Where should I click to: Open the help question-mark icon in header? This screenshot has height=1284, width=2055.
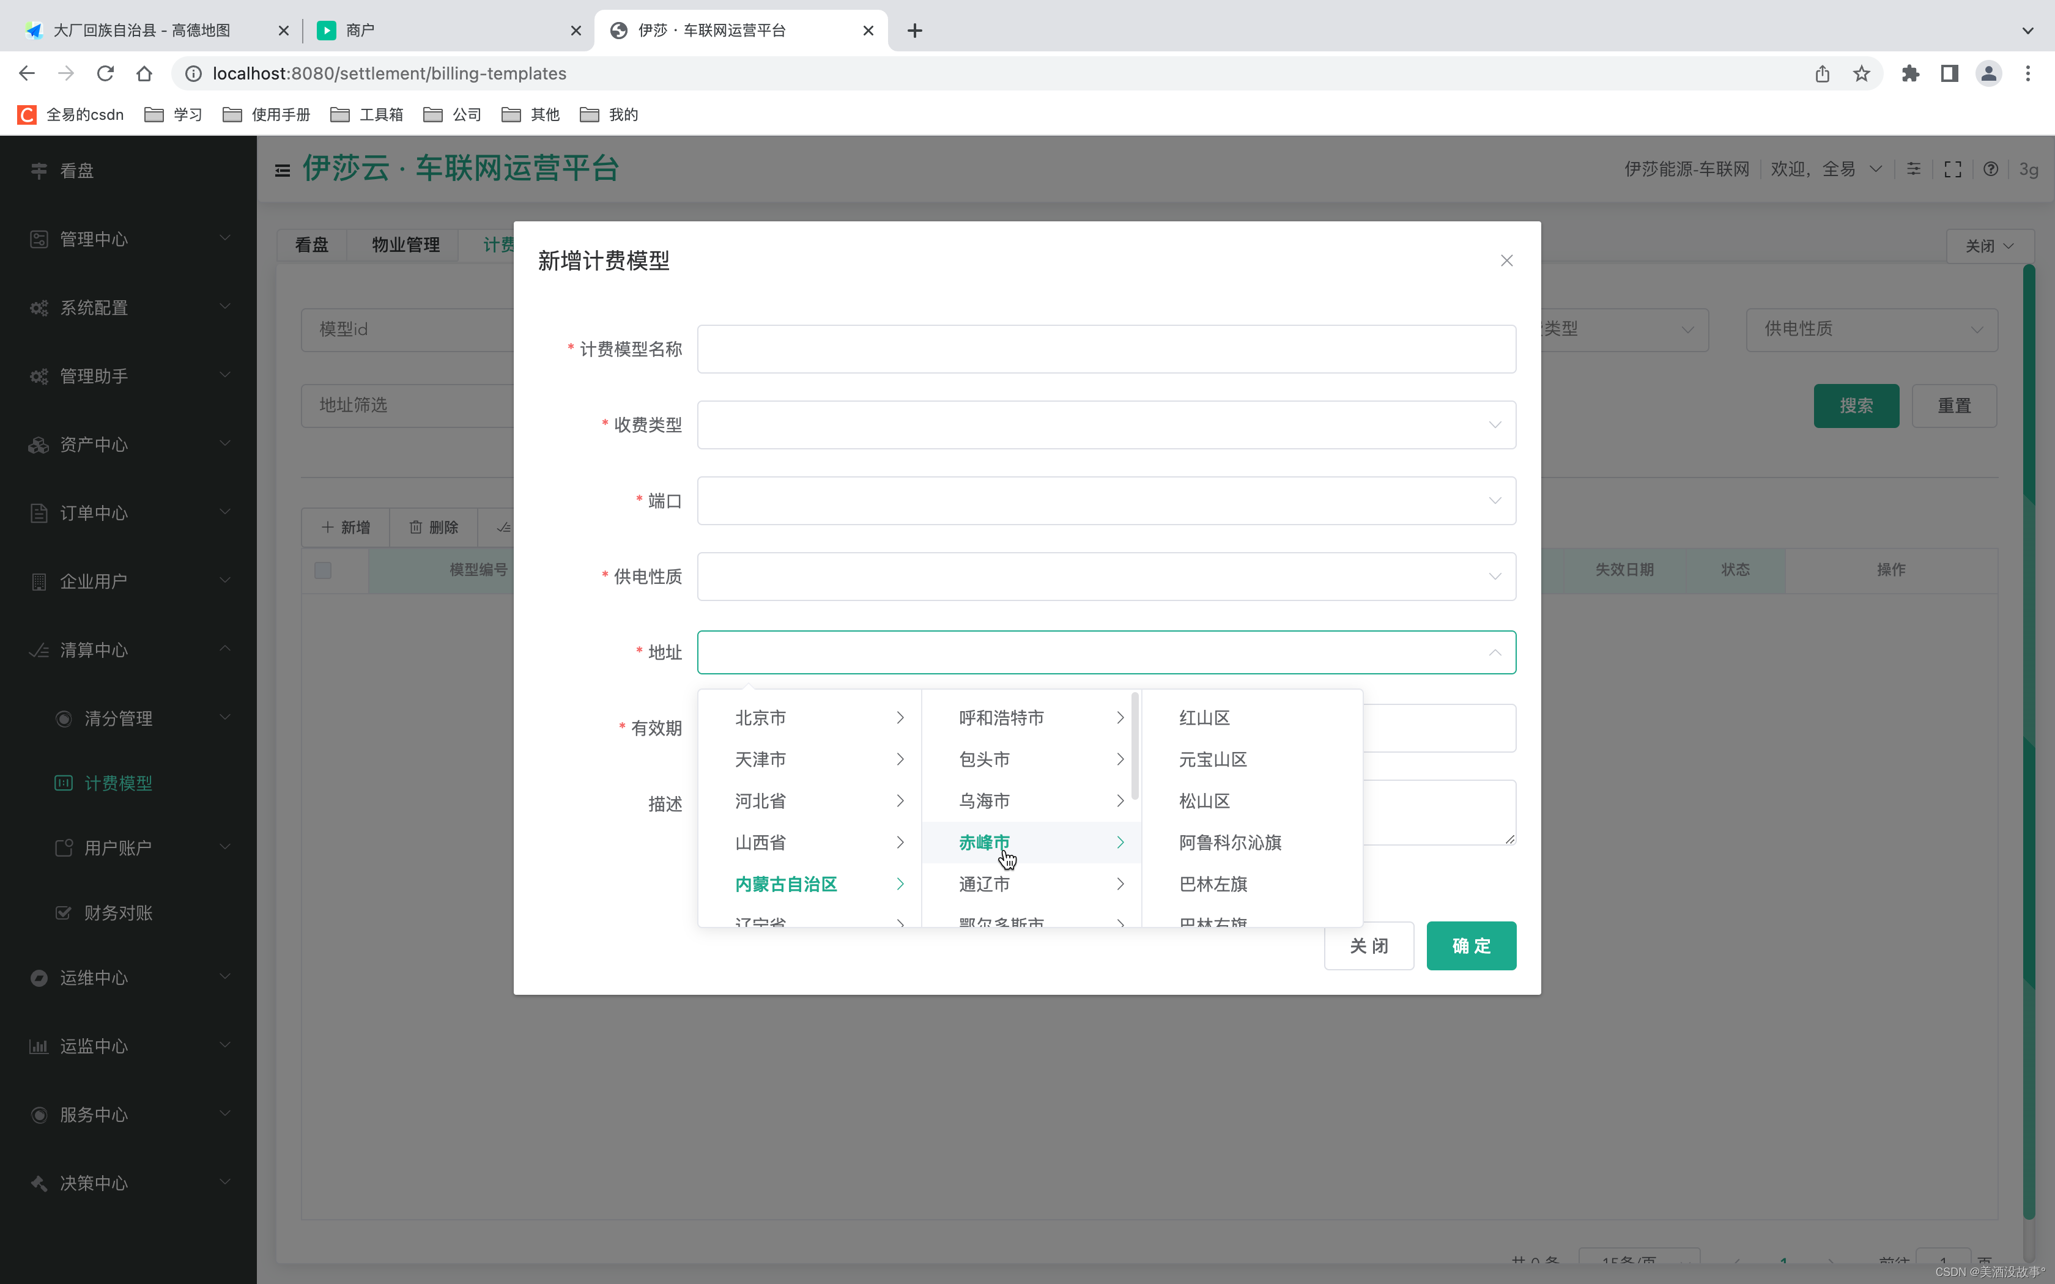pos(1990,168)
